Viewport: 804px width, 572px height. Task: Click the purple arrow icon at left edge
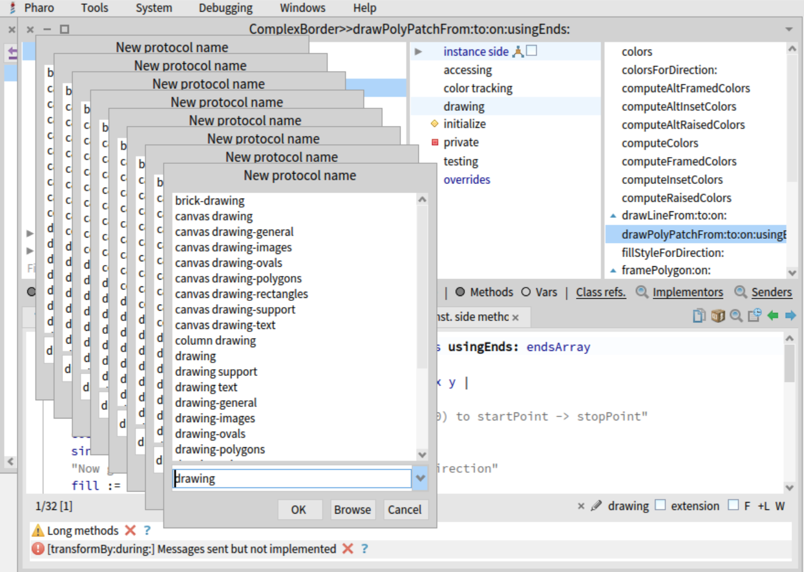(x=12, y=54)
